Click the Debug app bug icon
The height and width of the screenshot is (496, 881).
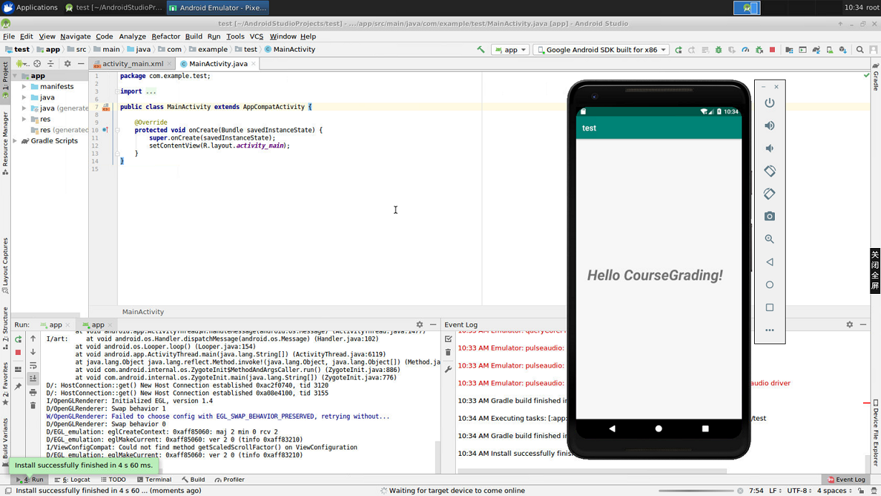coord(718,50)
